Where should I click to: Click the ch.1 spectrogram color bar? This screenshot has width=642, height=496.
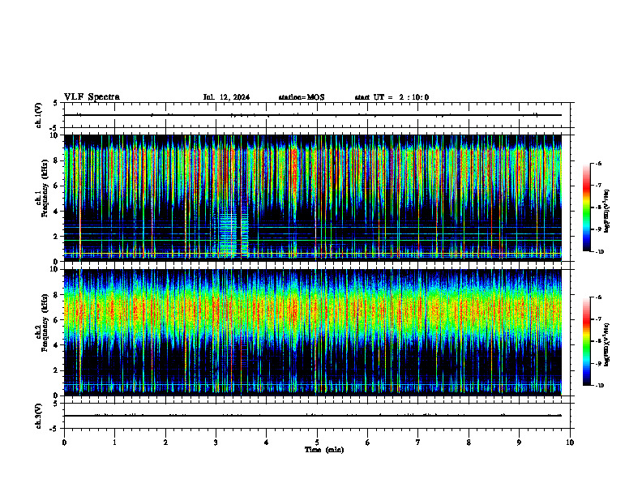point(586,207)
